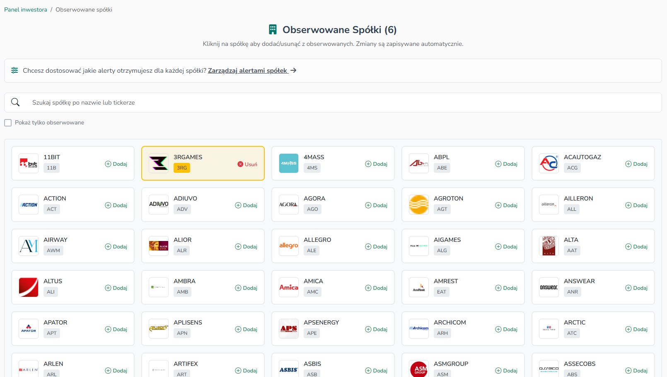667x377 pixels.
Task: Add AMBRA via its Dodaj button
Action: (246, 288)
